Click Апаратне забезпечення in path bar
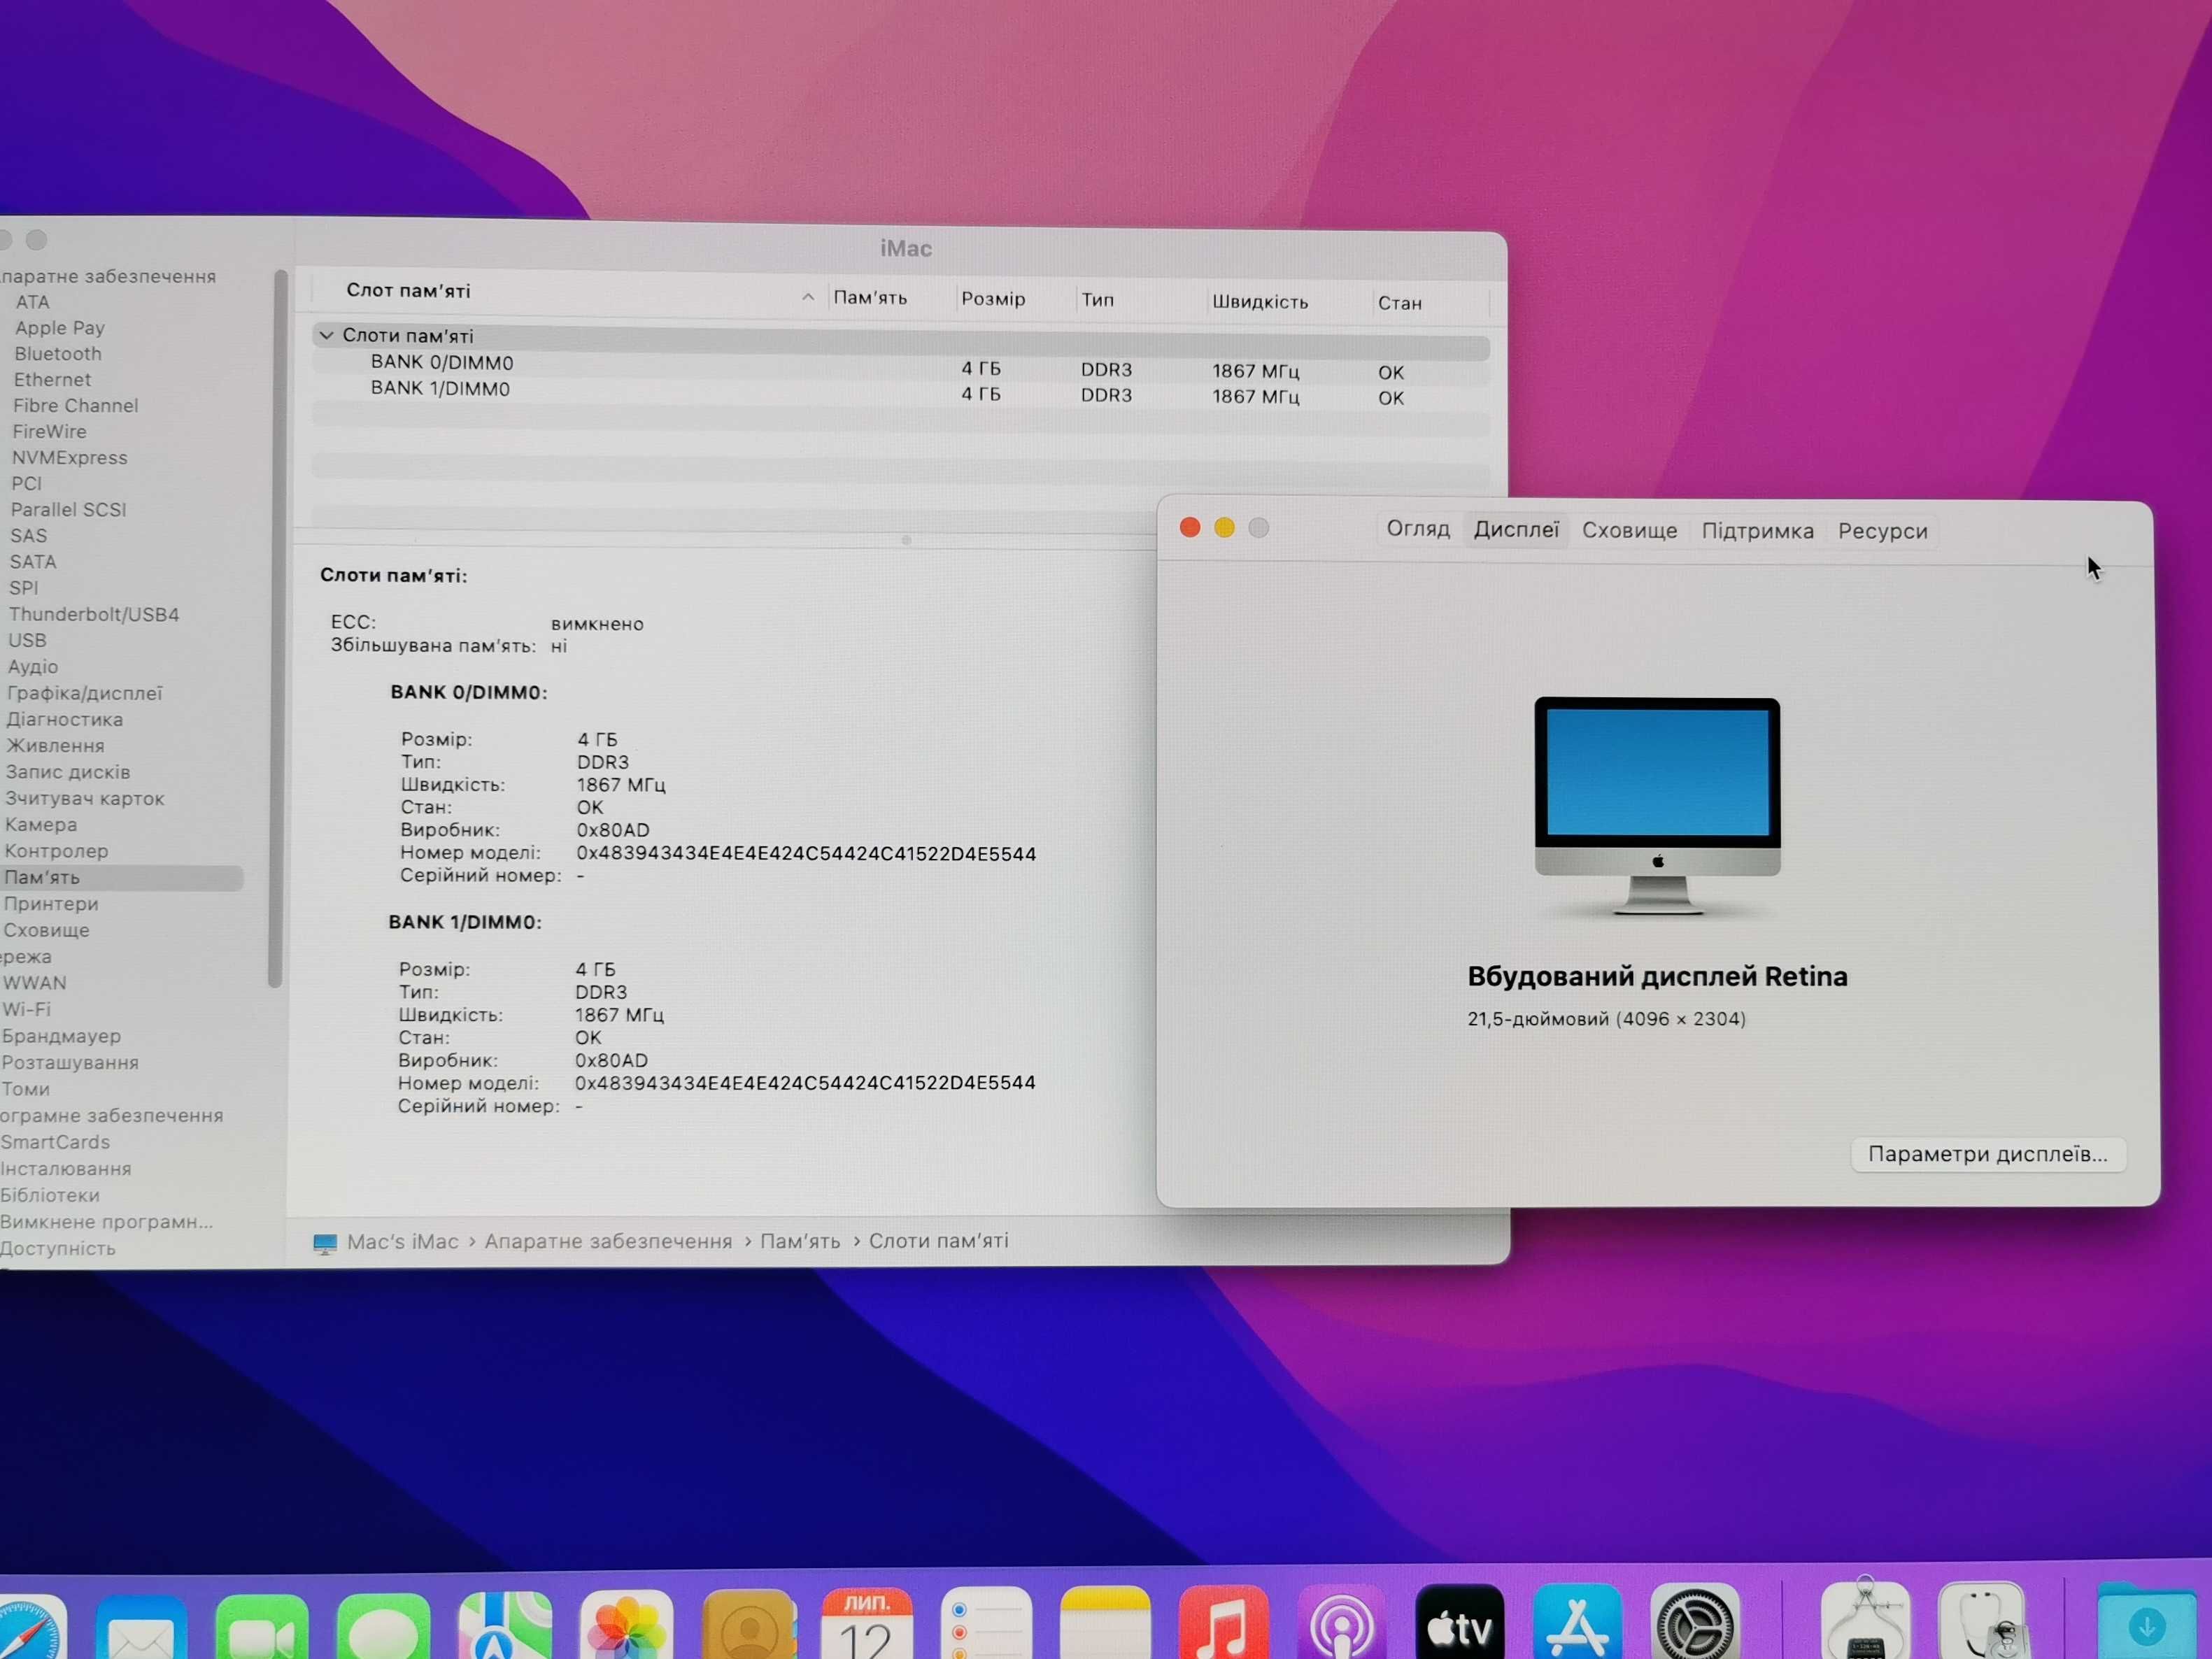This screenshot has height=1659, width=2212. coord(608,1242)
